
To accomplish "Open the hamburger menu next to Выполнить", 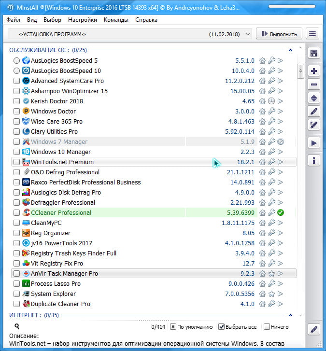I will (x=313, y=34).
